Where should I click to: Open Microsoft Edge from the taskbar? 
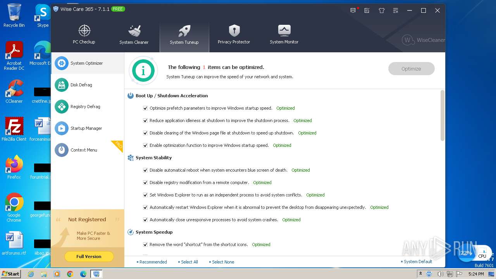click(83, 274)
